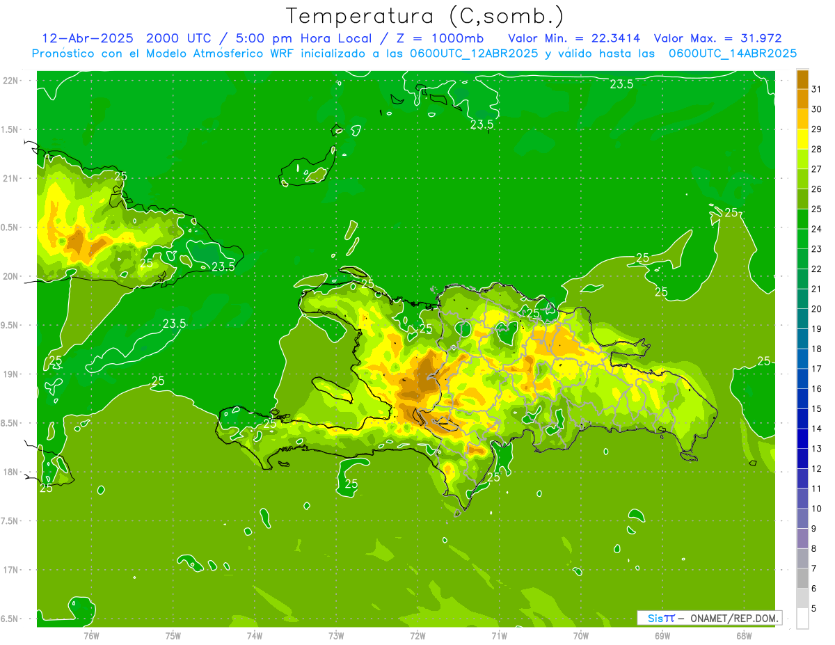The height and width of the screenshot is (645, 835).
Task: Click the "0.5N" latitude axis label
Action: click(x=10, y=228)
